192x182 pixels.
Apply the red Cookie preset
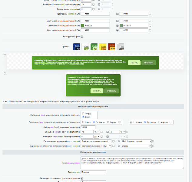click(111, 47)
